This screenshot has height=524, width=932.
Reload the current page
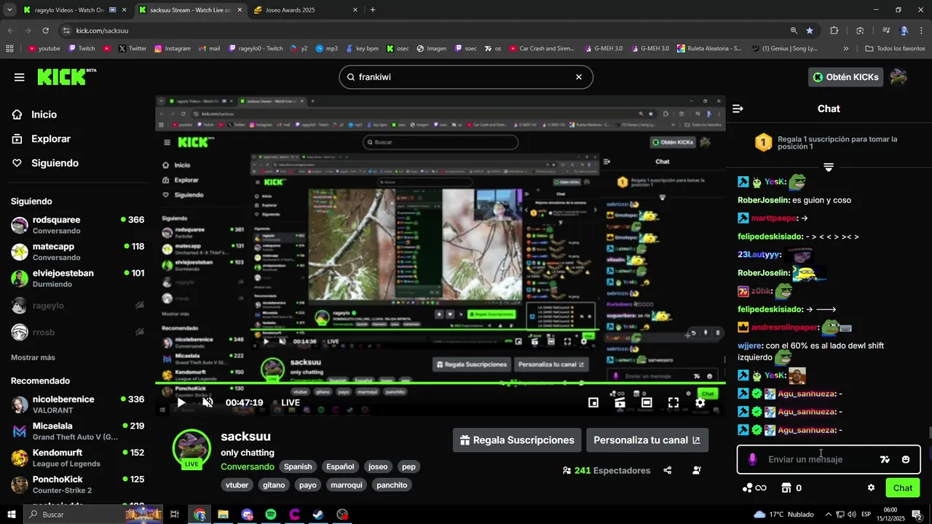pyautogui.click(x=45, y=31)
